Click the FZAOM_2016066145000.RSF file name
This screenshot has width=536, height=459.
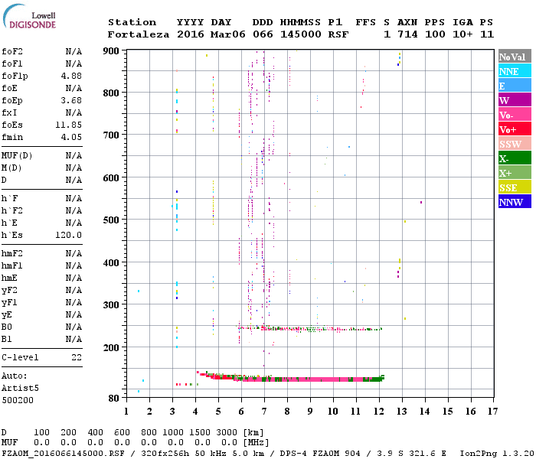(64, 454)
